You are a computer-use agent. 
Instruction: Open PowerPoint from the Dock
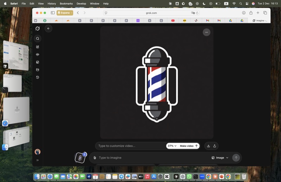[x=222, y=177]
